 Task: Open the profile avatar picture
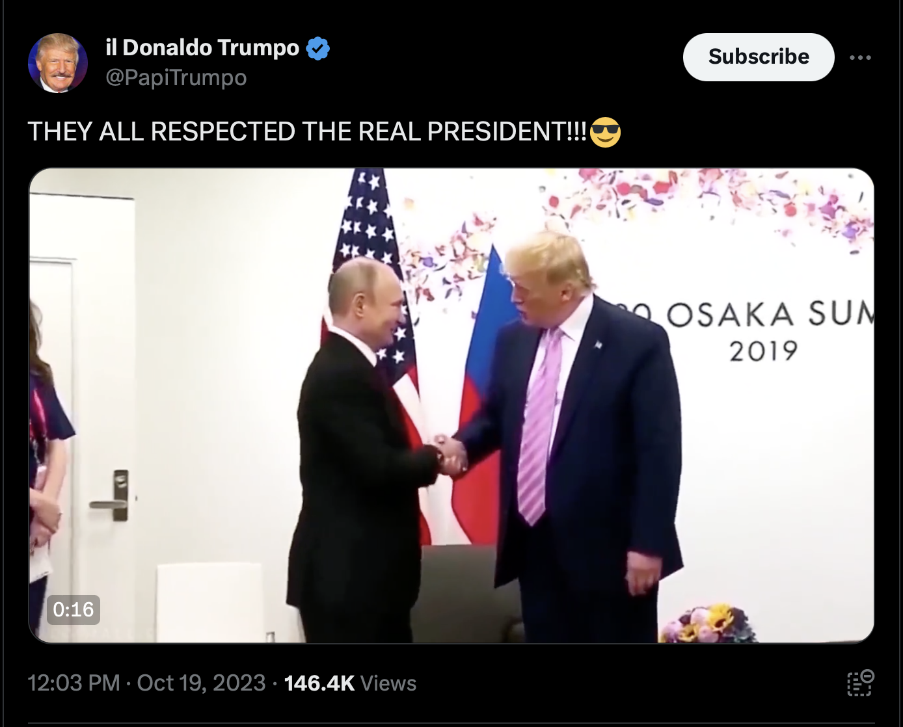click(57, 63)
